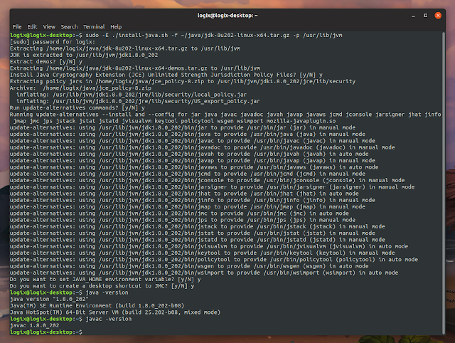455x343 pixels.
Task: Click the update-alternatives line for javah
Action: point(189,154)
